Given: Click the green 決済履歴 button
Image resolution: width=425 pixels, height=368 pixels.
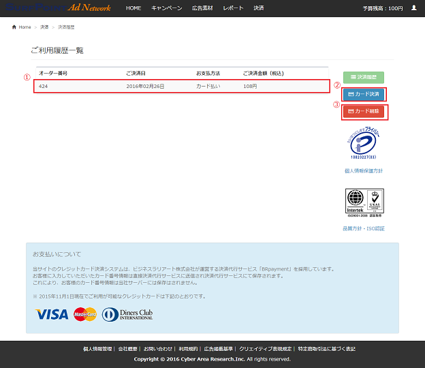Looking at the screenshot, I should pyautogui.click(x=364, y=77).
